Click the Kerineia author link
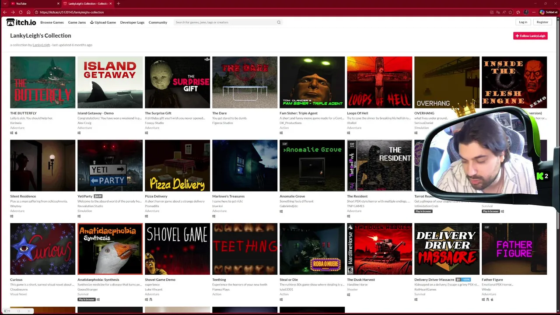 click(16, 123)
